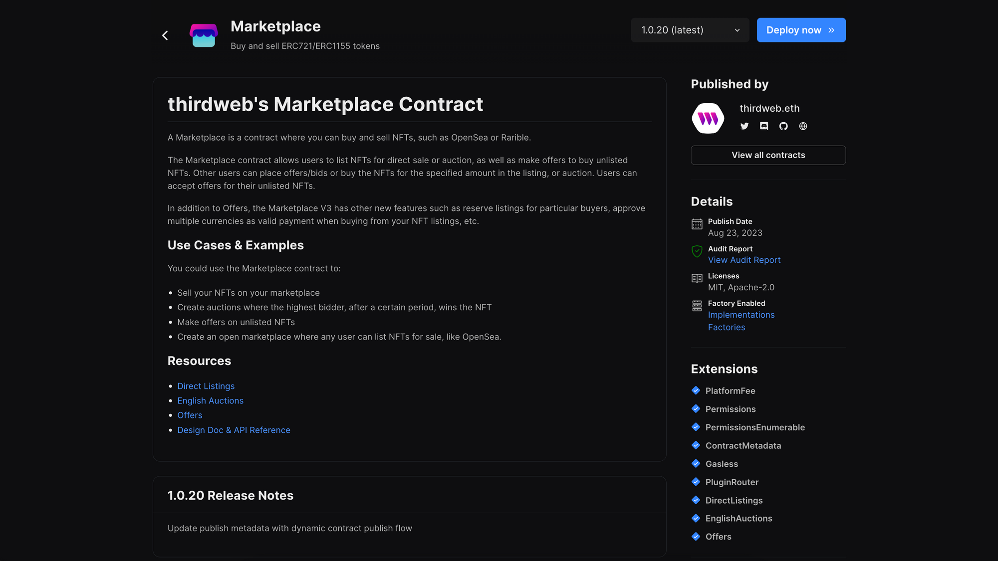
Task: Click the PlatformFee extension diamond icon
Action: pyautogui.click(x=696, y=390)
